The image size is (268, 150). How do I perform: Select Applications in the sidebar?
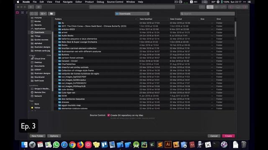click(40, 29)
